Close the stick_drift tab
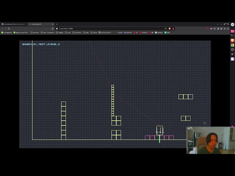235x176 pixels. pyautogui.click(x=53, y=24)
